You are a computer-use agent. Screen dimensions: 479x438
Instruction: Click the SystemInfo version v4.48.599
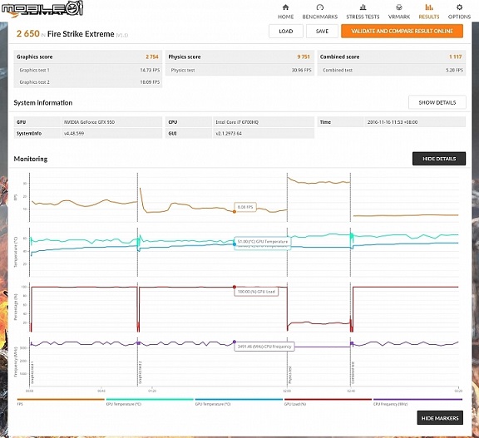pyautogui.click(x=74, y=133)
